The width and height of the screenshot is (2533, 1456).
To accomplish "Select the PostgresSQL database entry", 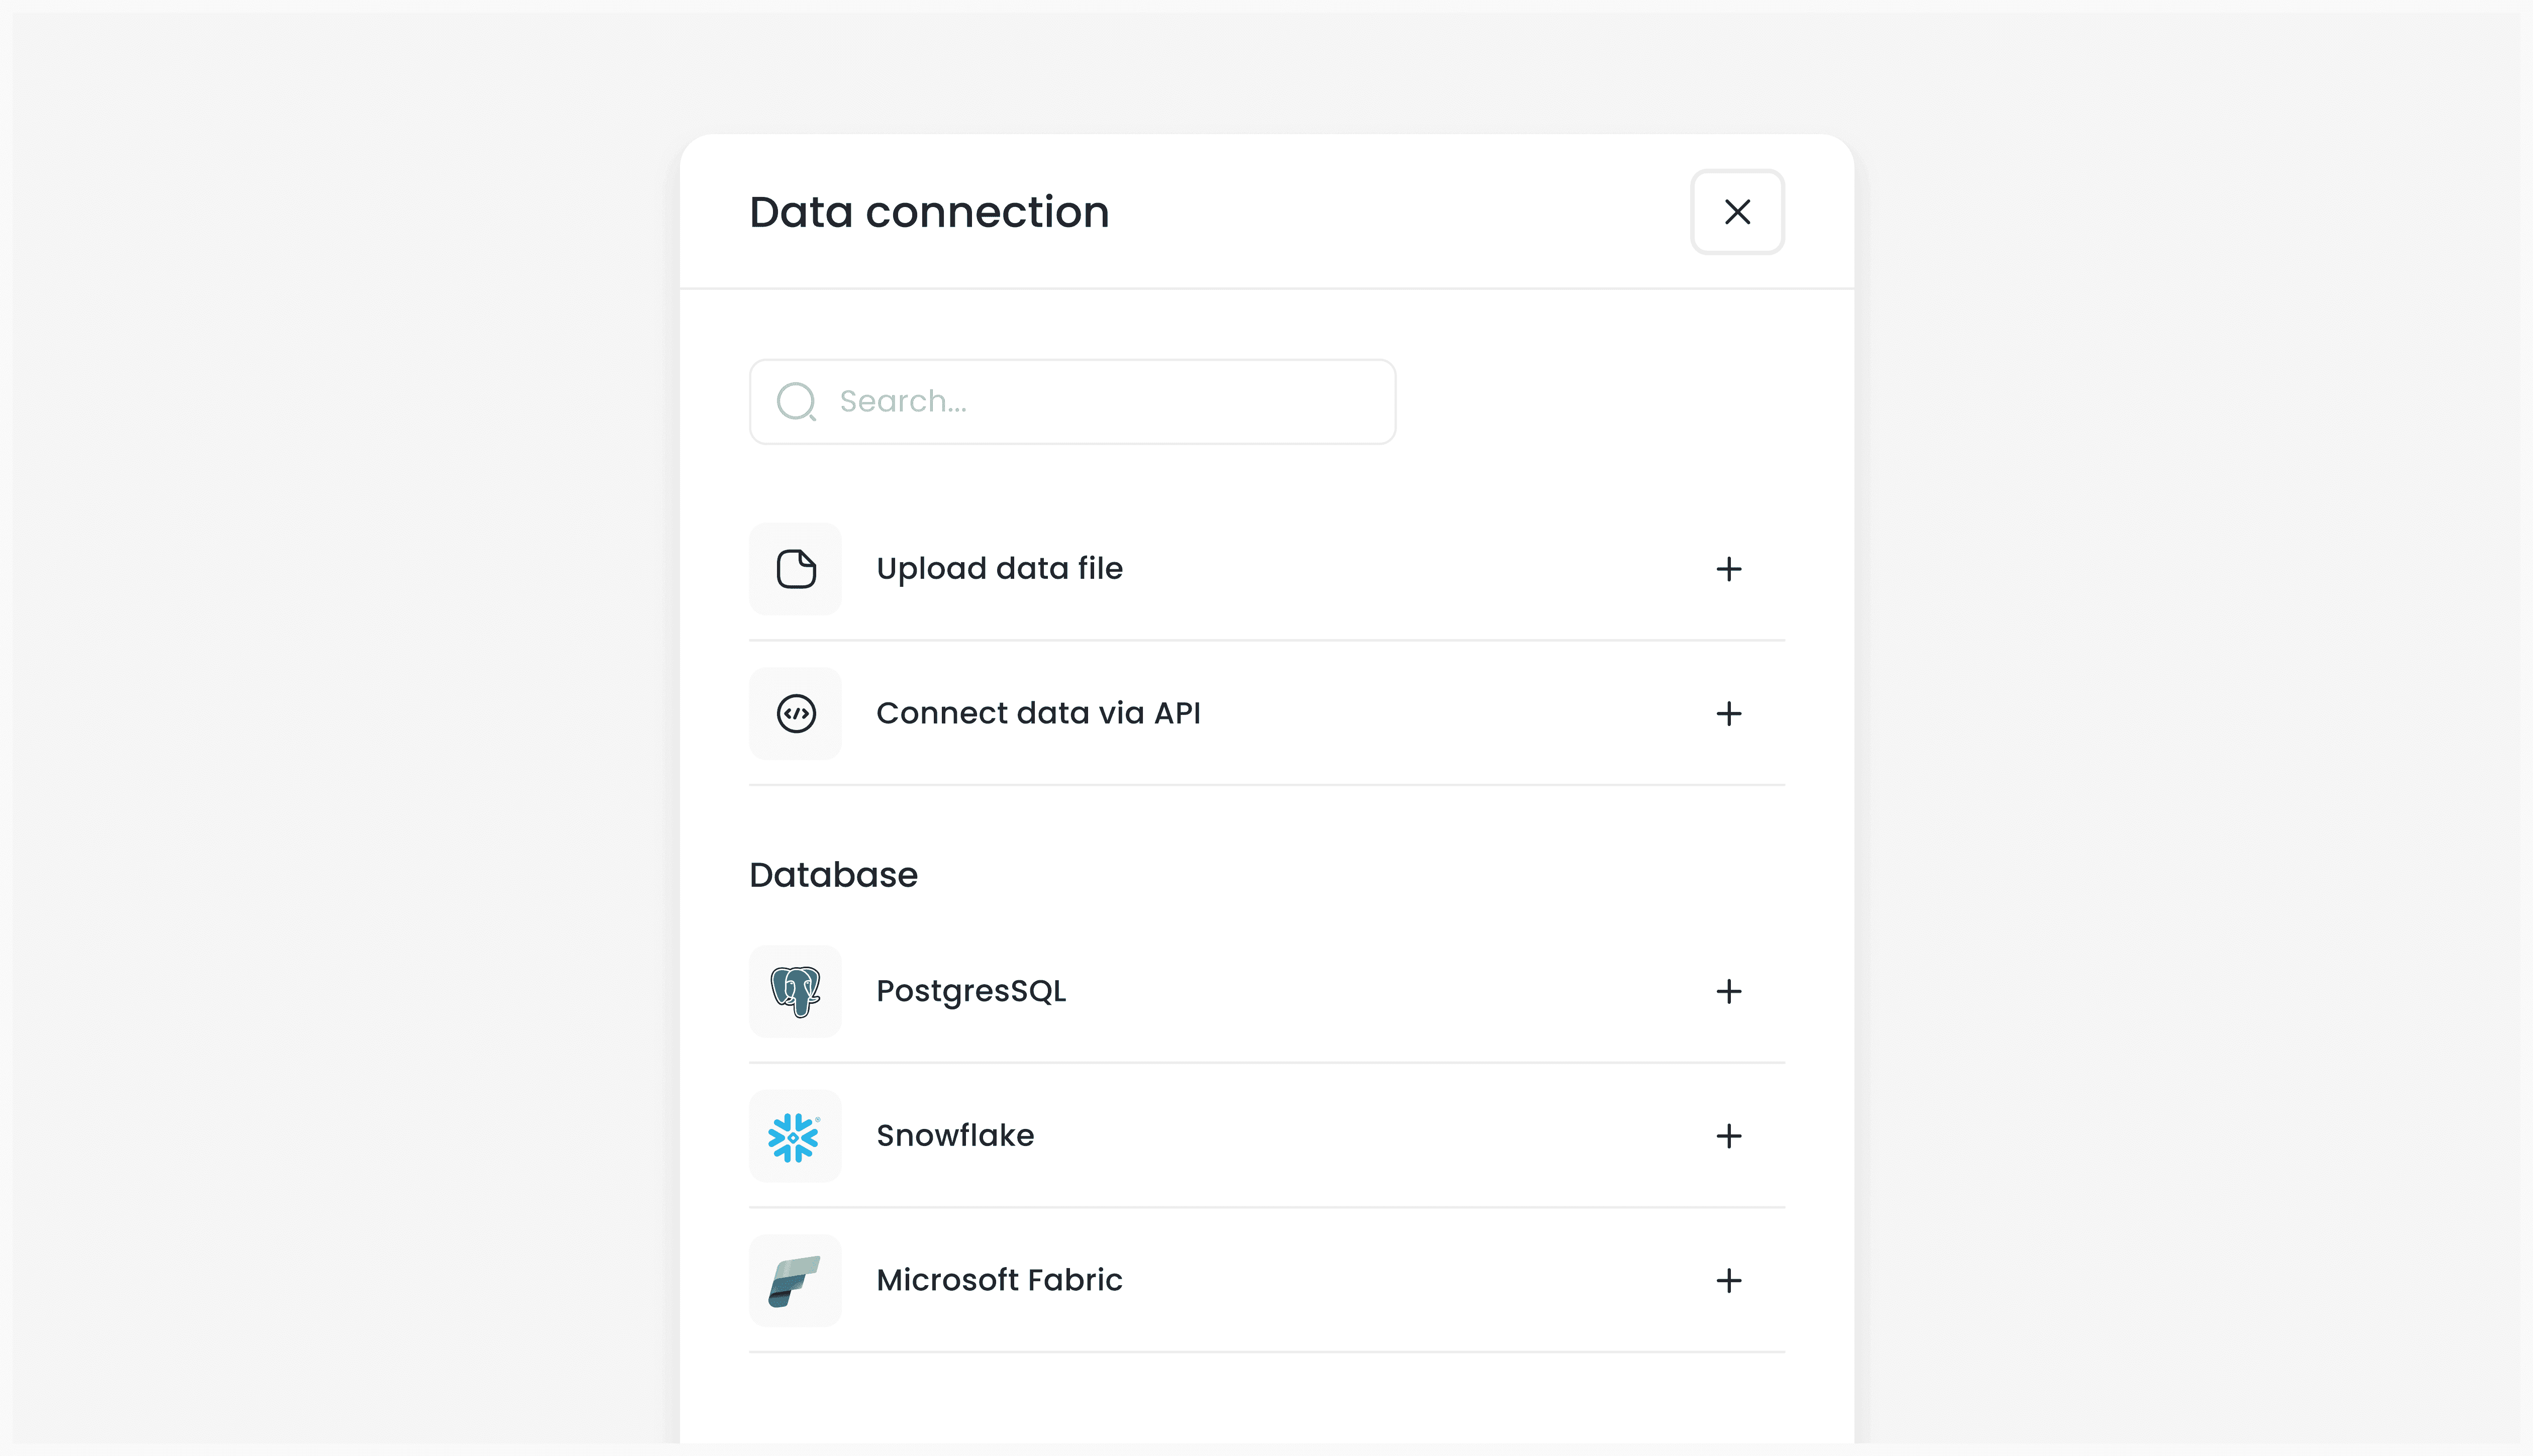I will coord(971,991).
